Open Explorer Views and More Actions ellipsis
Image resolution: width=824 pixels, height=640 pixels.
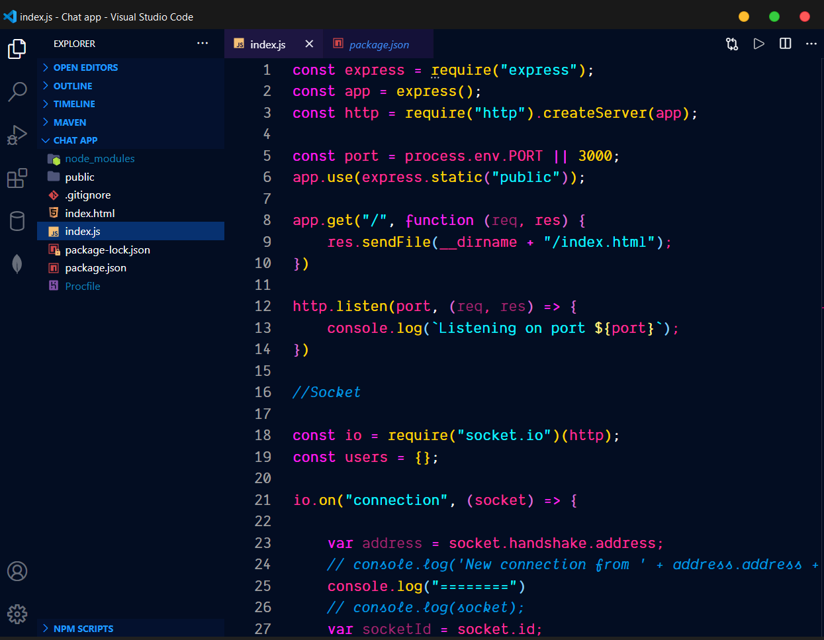203,43
